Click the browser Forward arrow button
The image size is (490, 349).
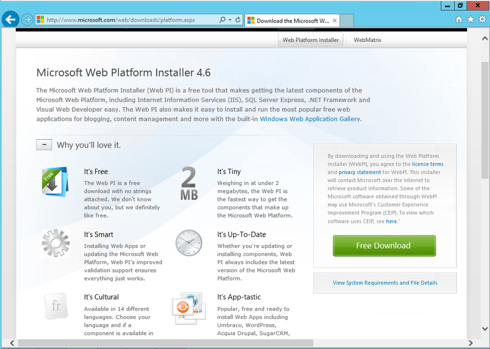27,20
